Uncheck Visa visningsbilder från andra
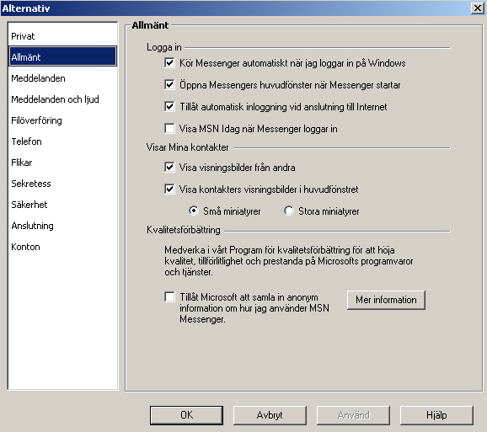The image size is (487, 432). pos(169,168)
